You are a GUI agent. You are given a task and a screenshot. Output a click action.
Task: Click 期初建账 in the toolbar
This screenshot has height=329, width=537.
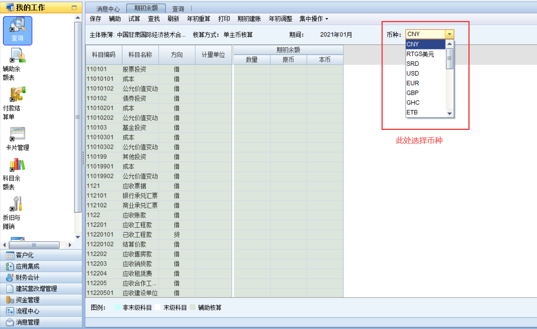[249, 19]
